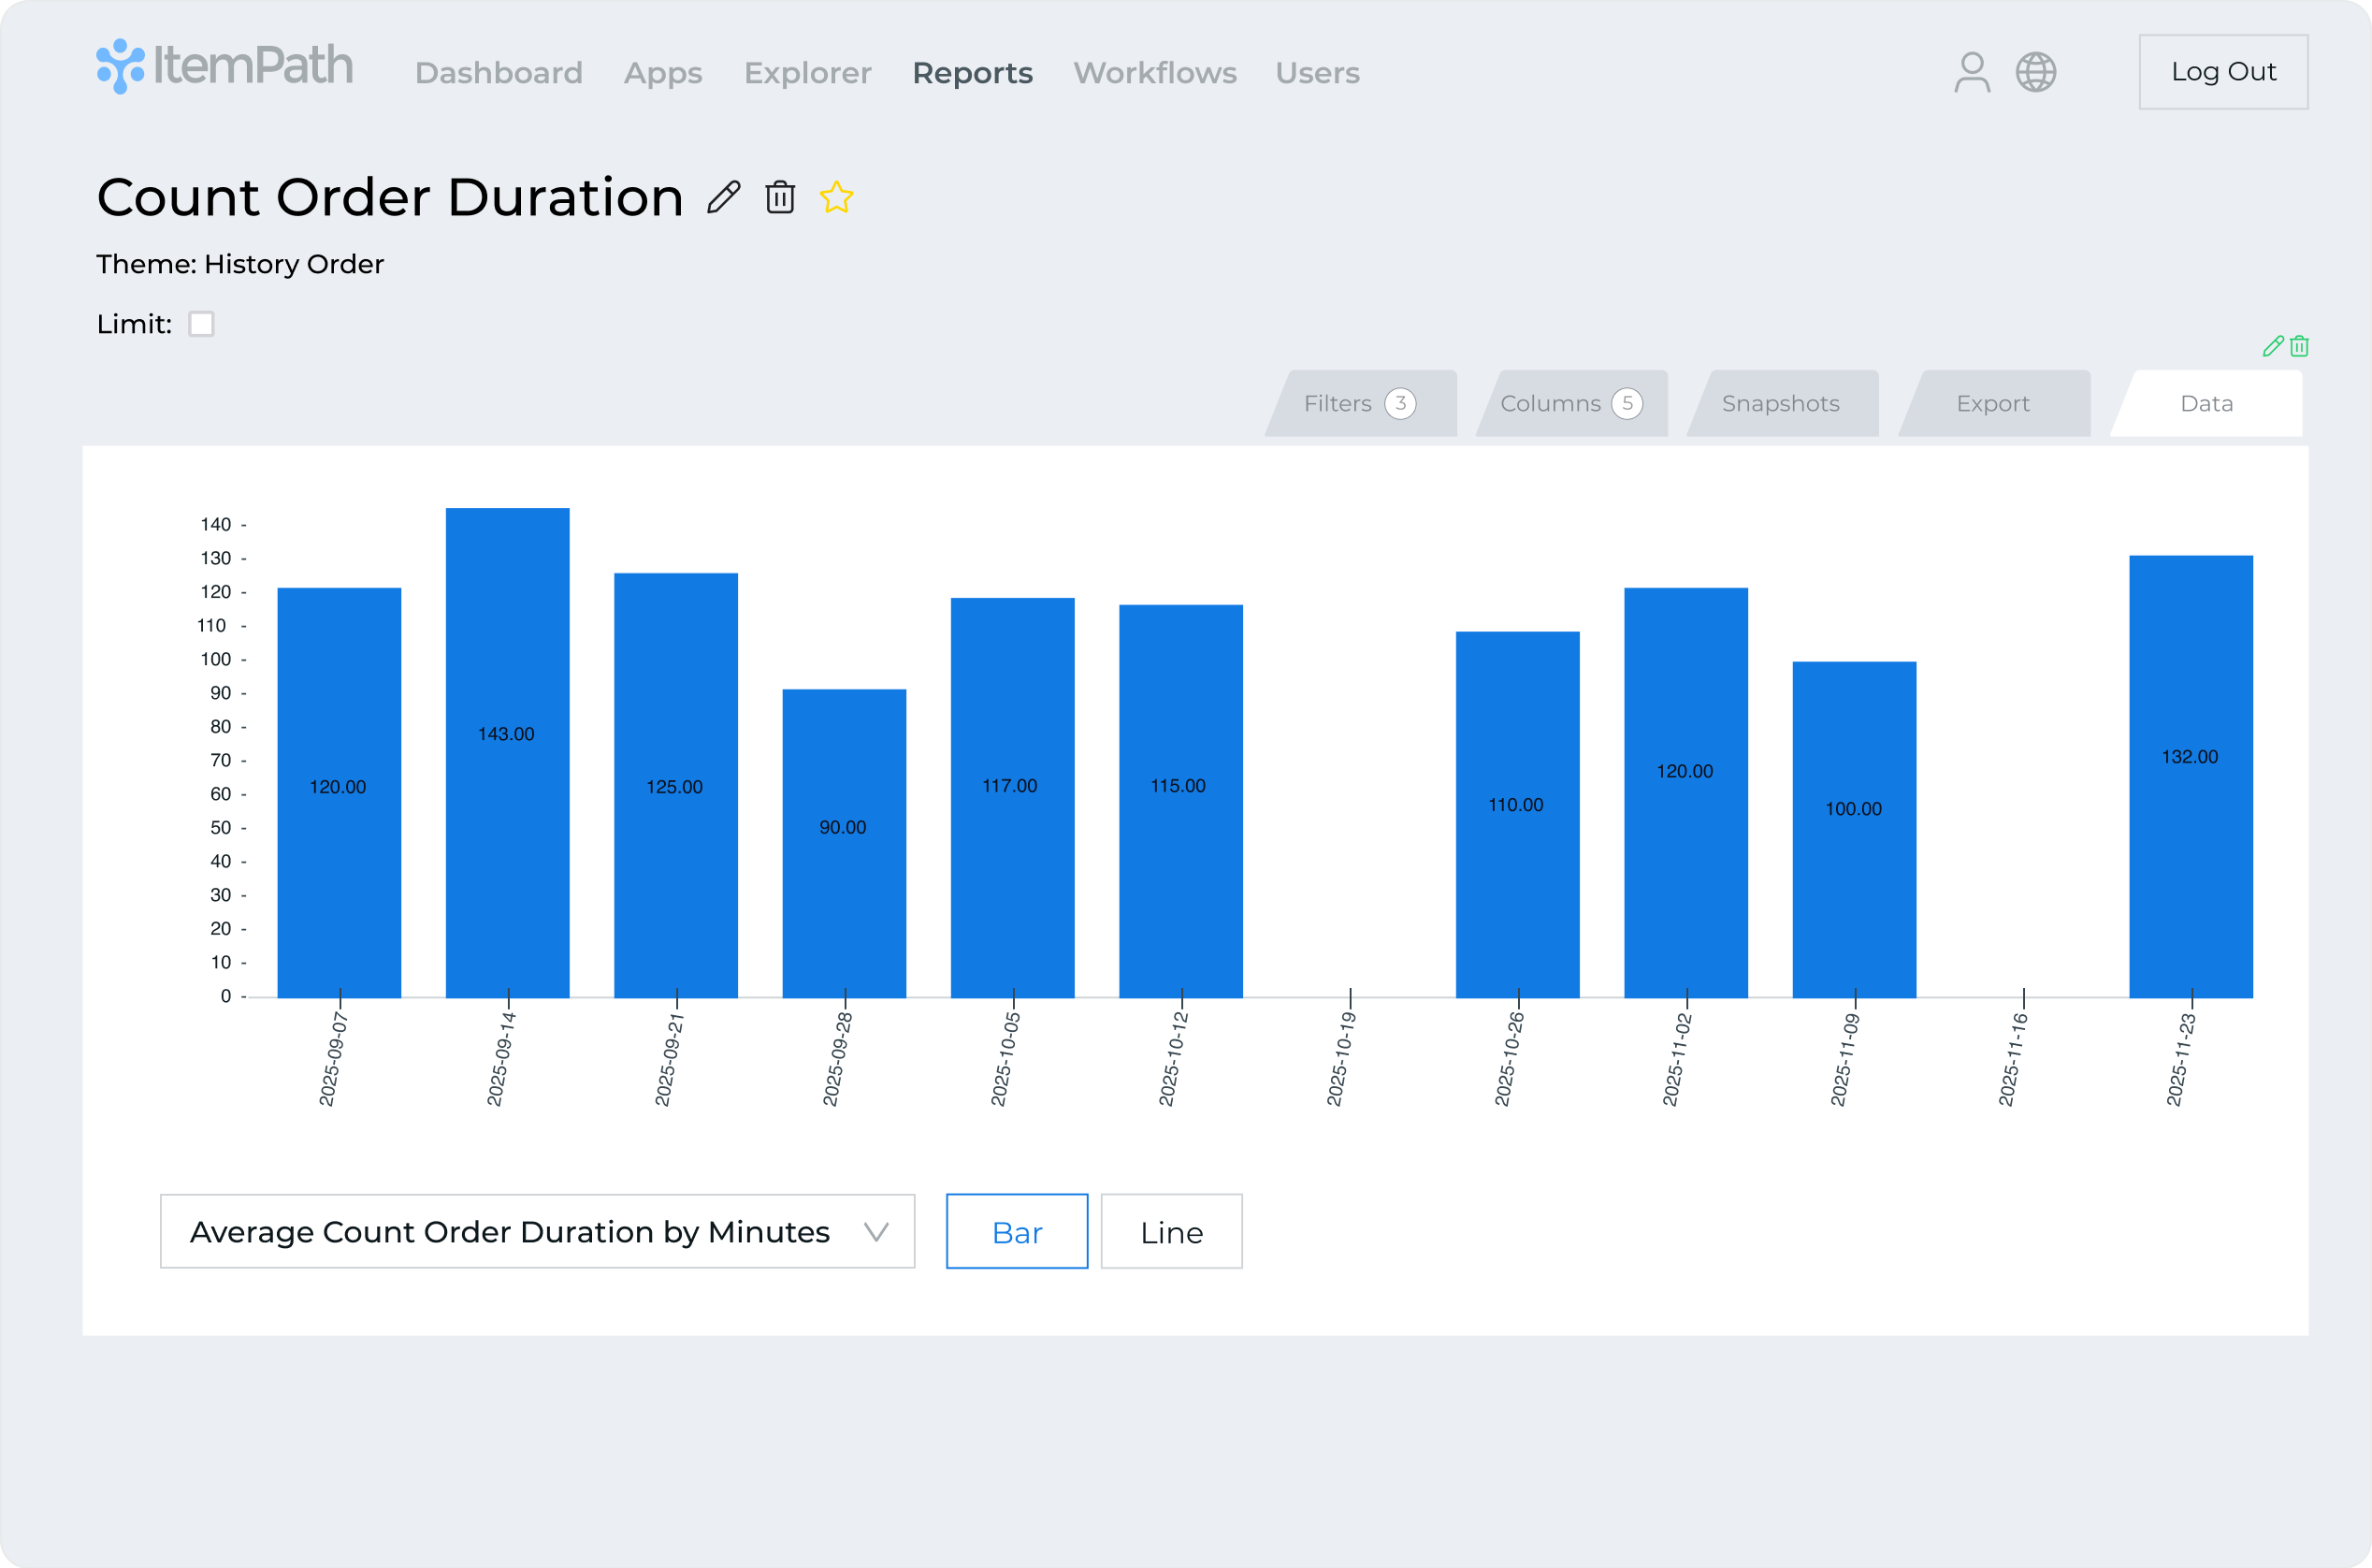
Task: Delete report using the black trash icon
Action: click(x=780, y=197)
